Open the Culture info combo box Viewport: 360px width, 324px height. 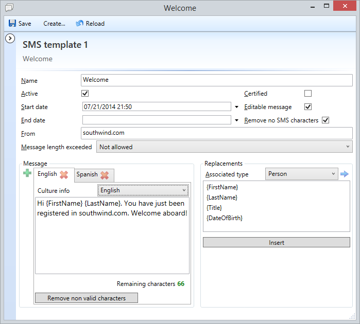[x=143, y=190]
